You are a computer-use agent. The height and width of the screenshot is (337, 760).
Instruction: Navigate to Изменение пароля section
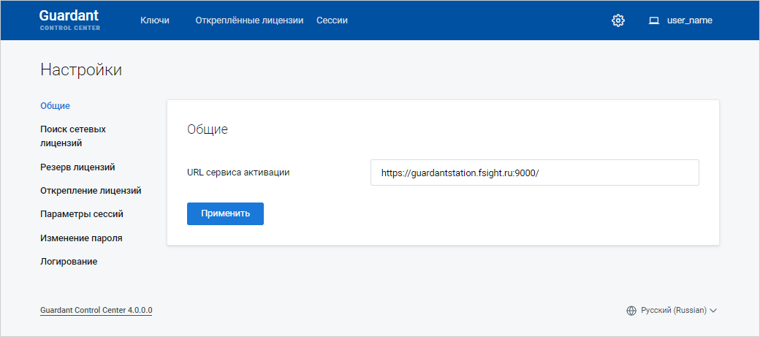click(81, 238)
